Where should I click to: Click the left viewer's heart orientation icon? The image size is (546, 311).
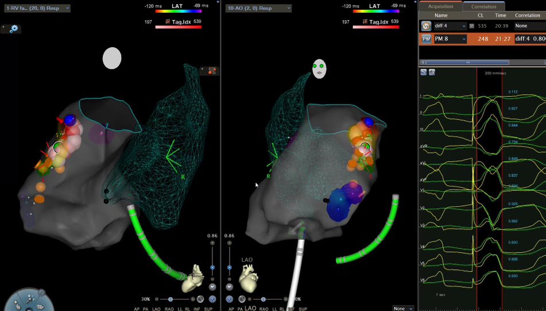[192, 278]
